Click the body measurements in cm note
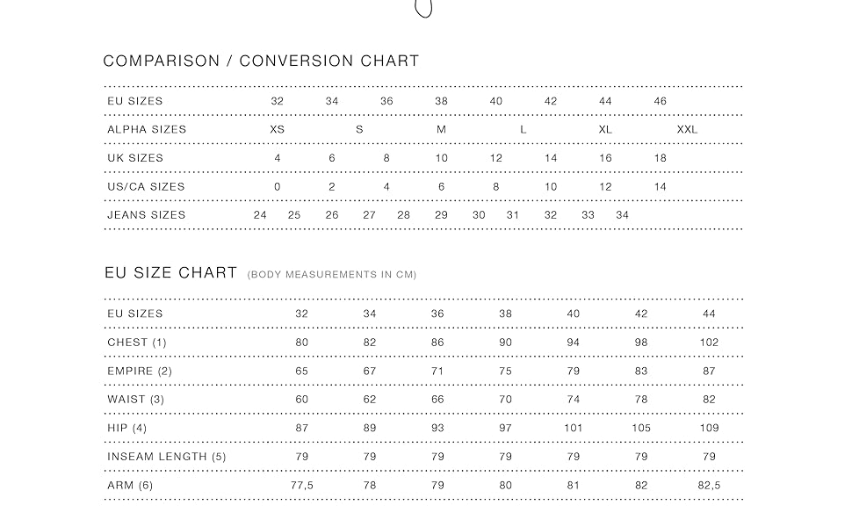This screenshot has height=527, width=852. point(332,275)
